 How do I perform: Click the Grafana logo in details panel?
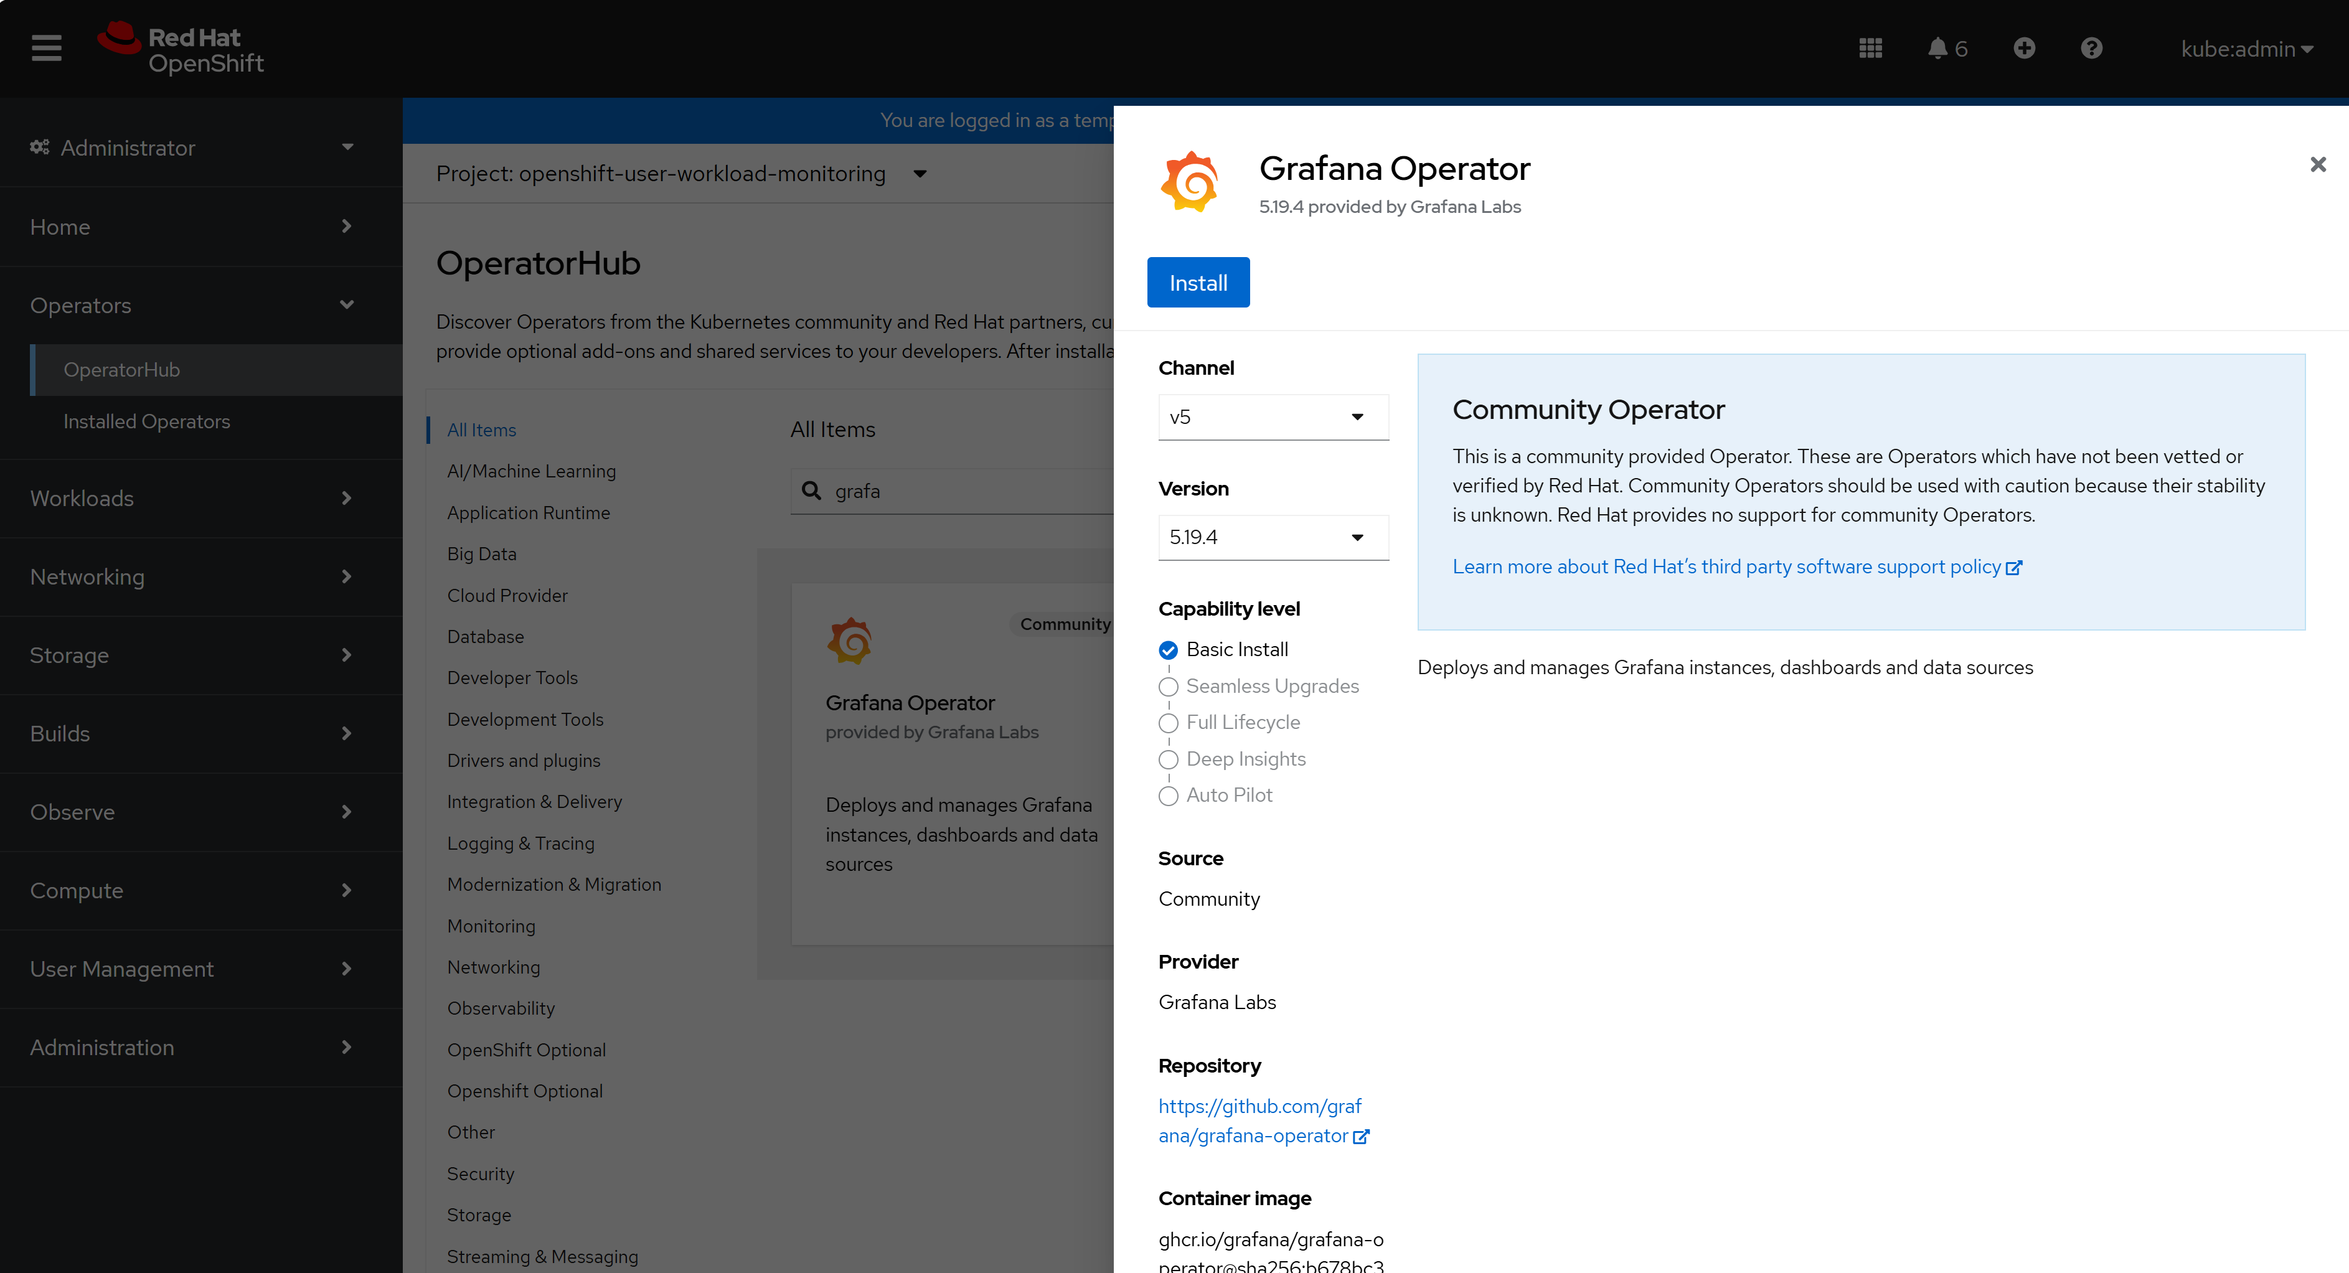[1189, 182]
